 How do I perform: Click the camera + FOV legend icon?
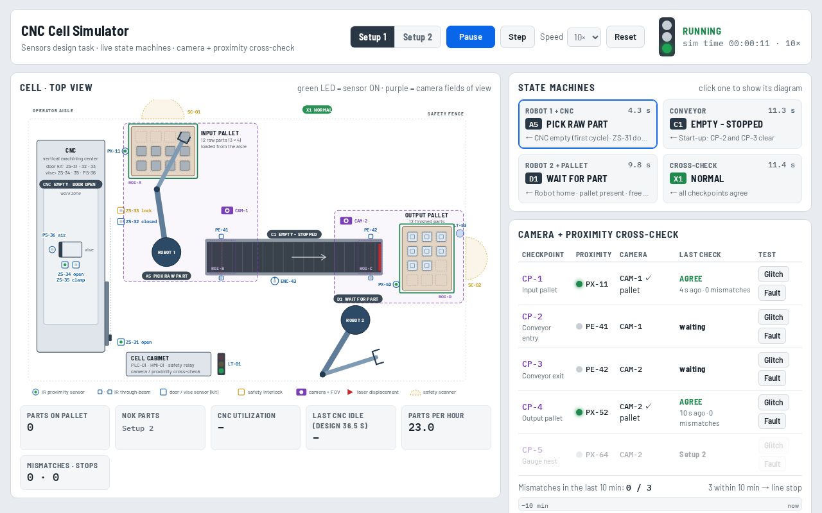coord(301,392)
